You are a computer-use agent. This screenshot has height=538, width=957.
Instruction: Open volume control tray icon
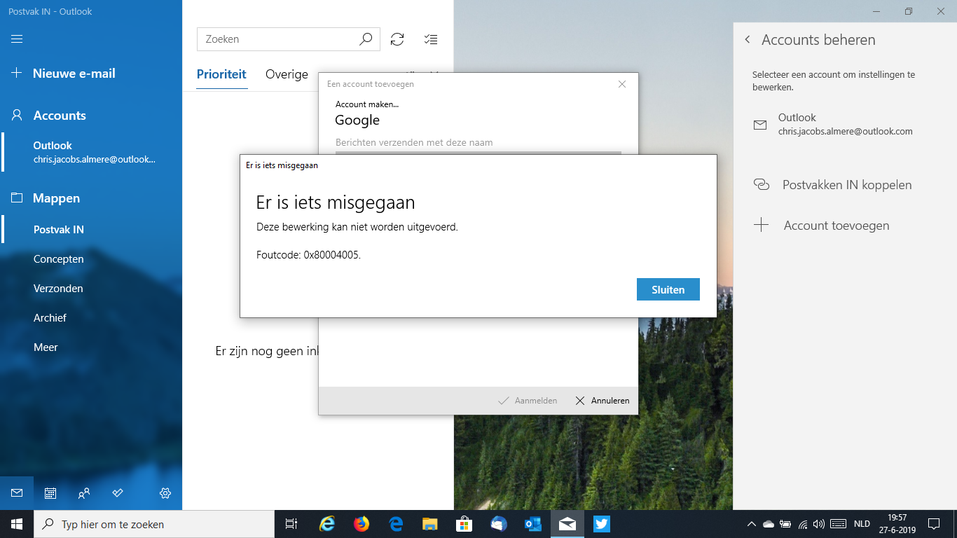point(819,524)
